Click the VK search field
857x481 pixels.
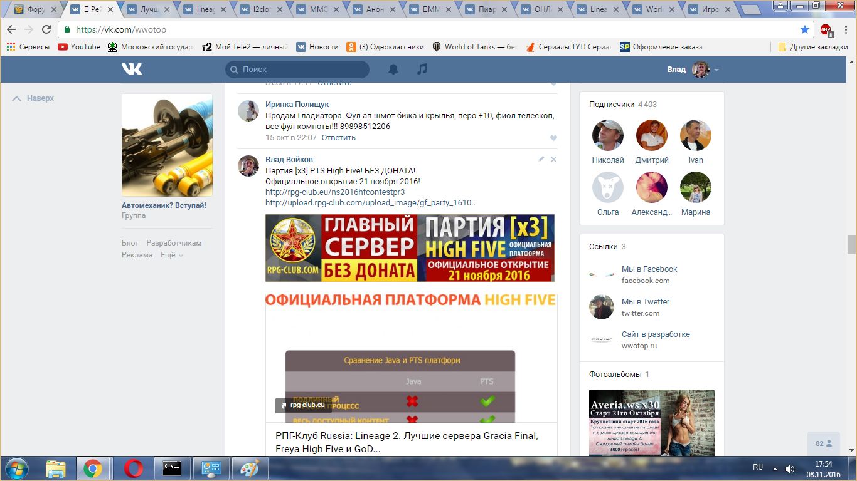[x=297, y=70]
